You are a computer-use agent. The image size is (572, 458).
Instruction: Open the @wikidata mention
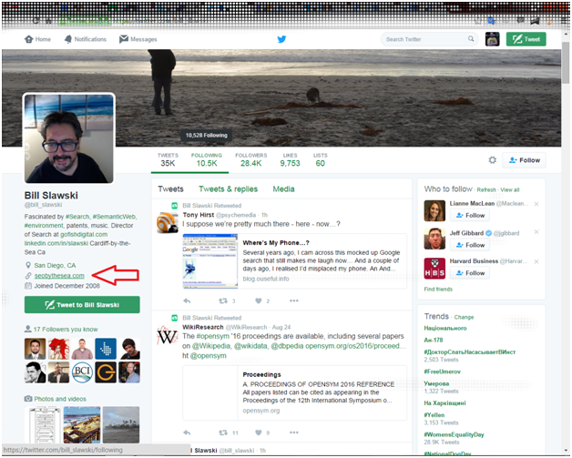point(251,346)
